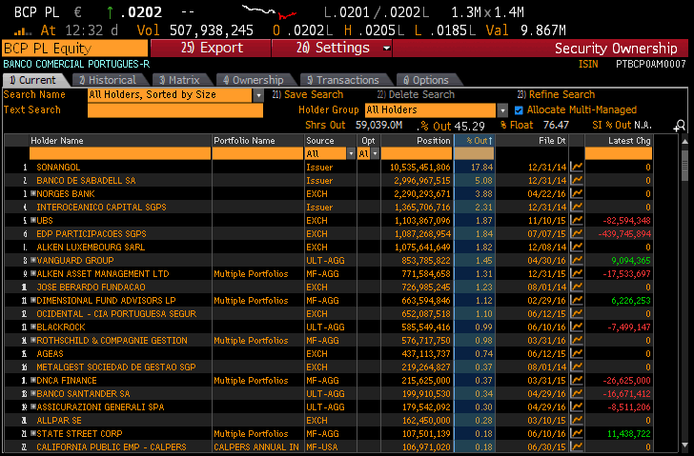Expand the NORGES BANK holder row
The width and height of the screenshot is (694, 456).
[33, 193]
